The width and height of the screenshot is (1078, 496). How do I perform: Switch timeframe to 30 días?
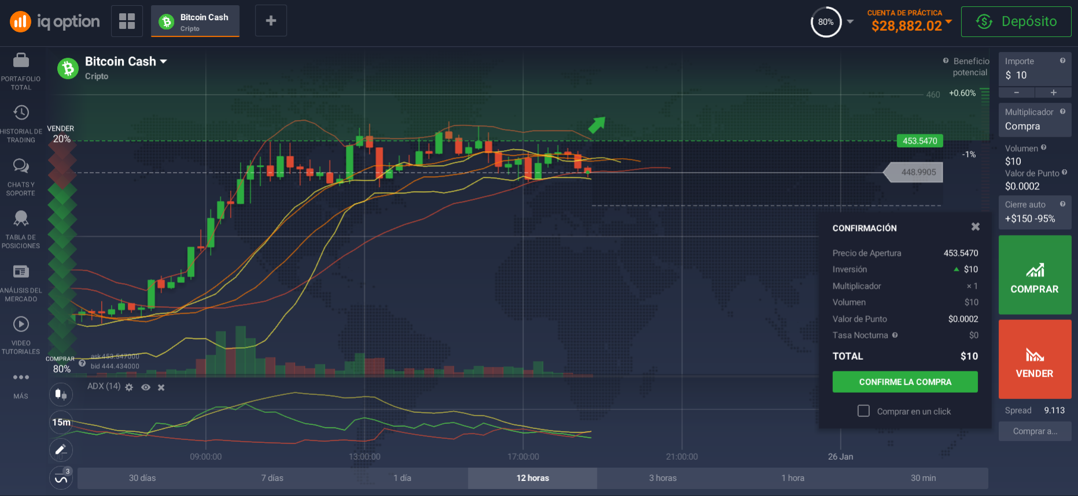pos(142,478)
